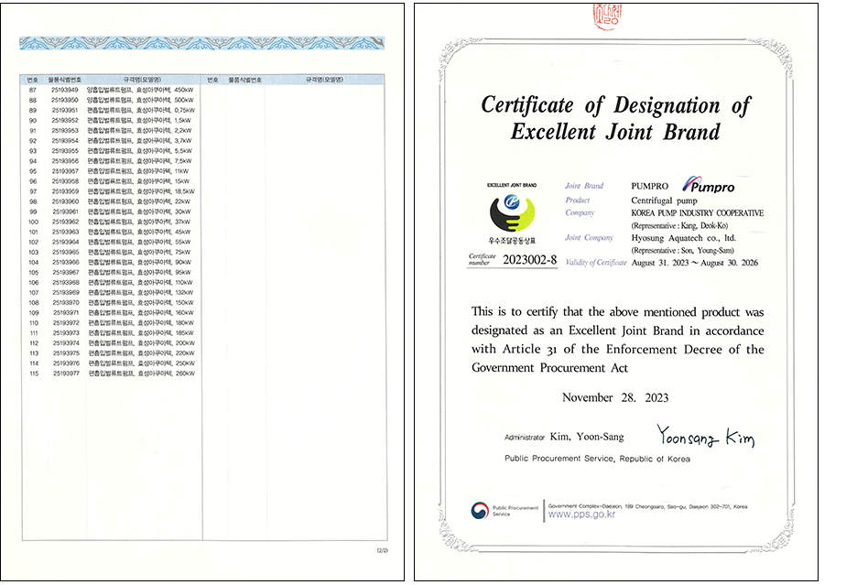Click the title line 'Excellent Joint Brand'
857x585 pixels.
point(615,132)
